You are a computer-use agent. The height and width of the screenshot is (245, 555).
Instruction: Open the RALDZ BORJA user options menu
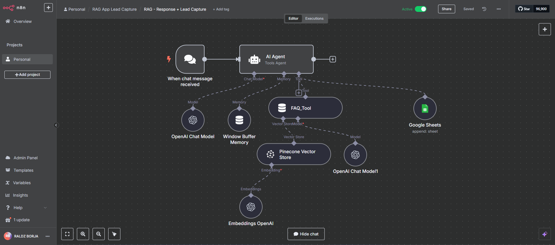[48, 236]
